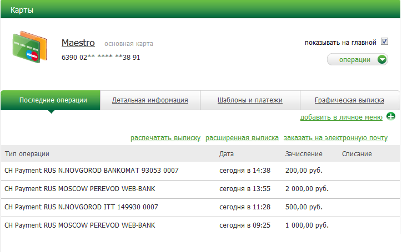Select the 13:55 MOSCOW PEREVOD WEB-BANK row
Viewport: 402px width, 252px height.
[80, 189]
